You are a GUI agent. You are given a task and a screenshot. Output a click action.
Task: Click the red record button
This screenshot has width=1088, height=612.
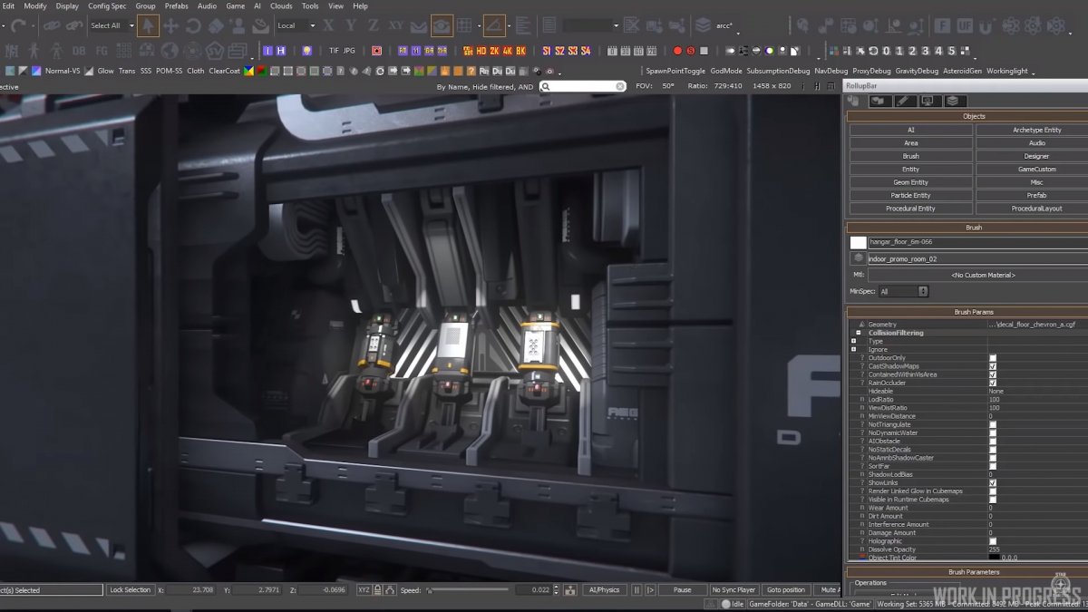click(677, 51)
